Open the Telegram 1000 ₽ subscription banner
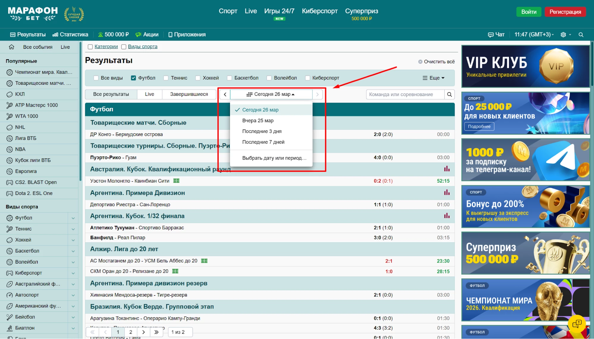The height and width of the screenshot is (339, 594). point(525,160)
